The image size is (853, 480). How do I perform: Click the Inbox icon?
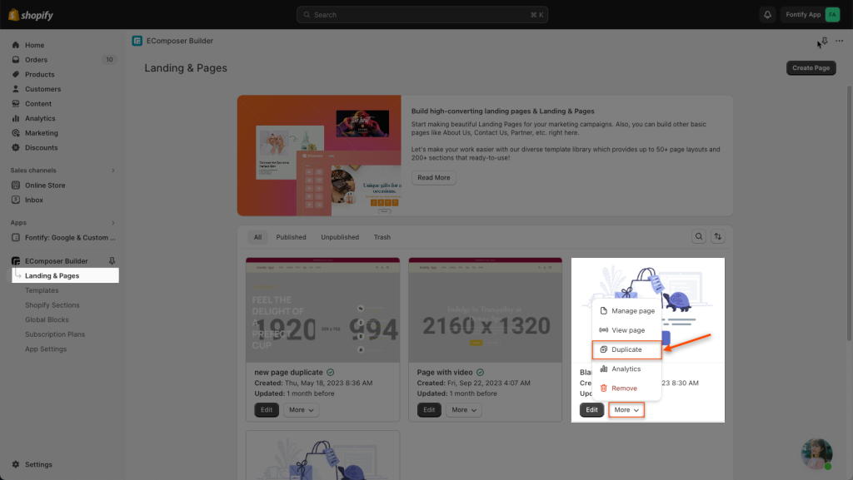coord(16,200)
